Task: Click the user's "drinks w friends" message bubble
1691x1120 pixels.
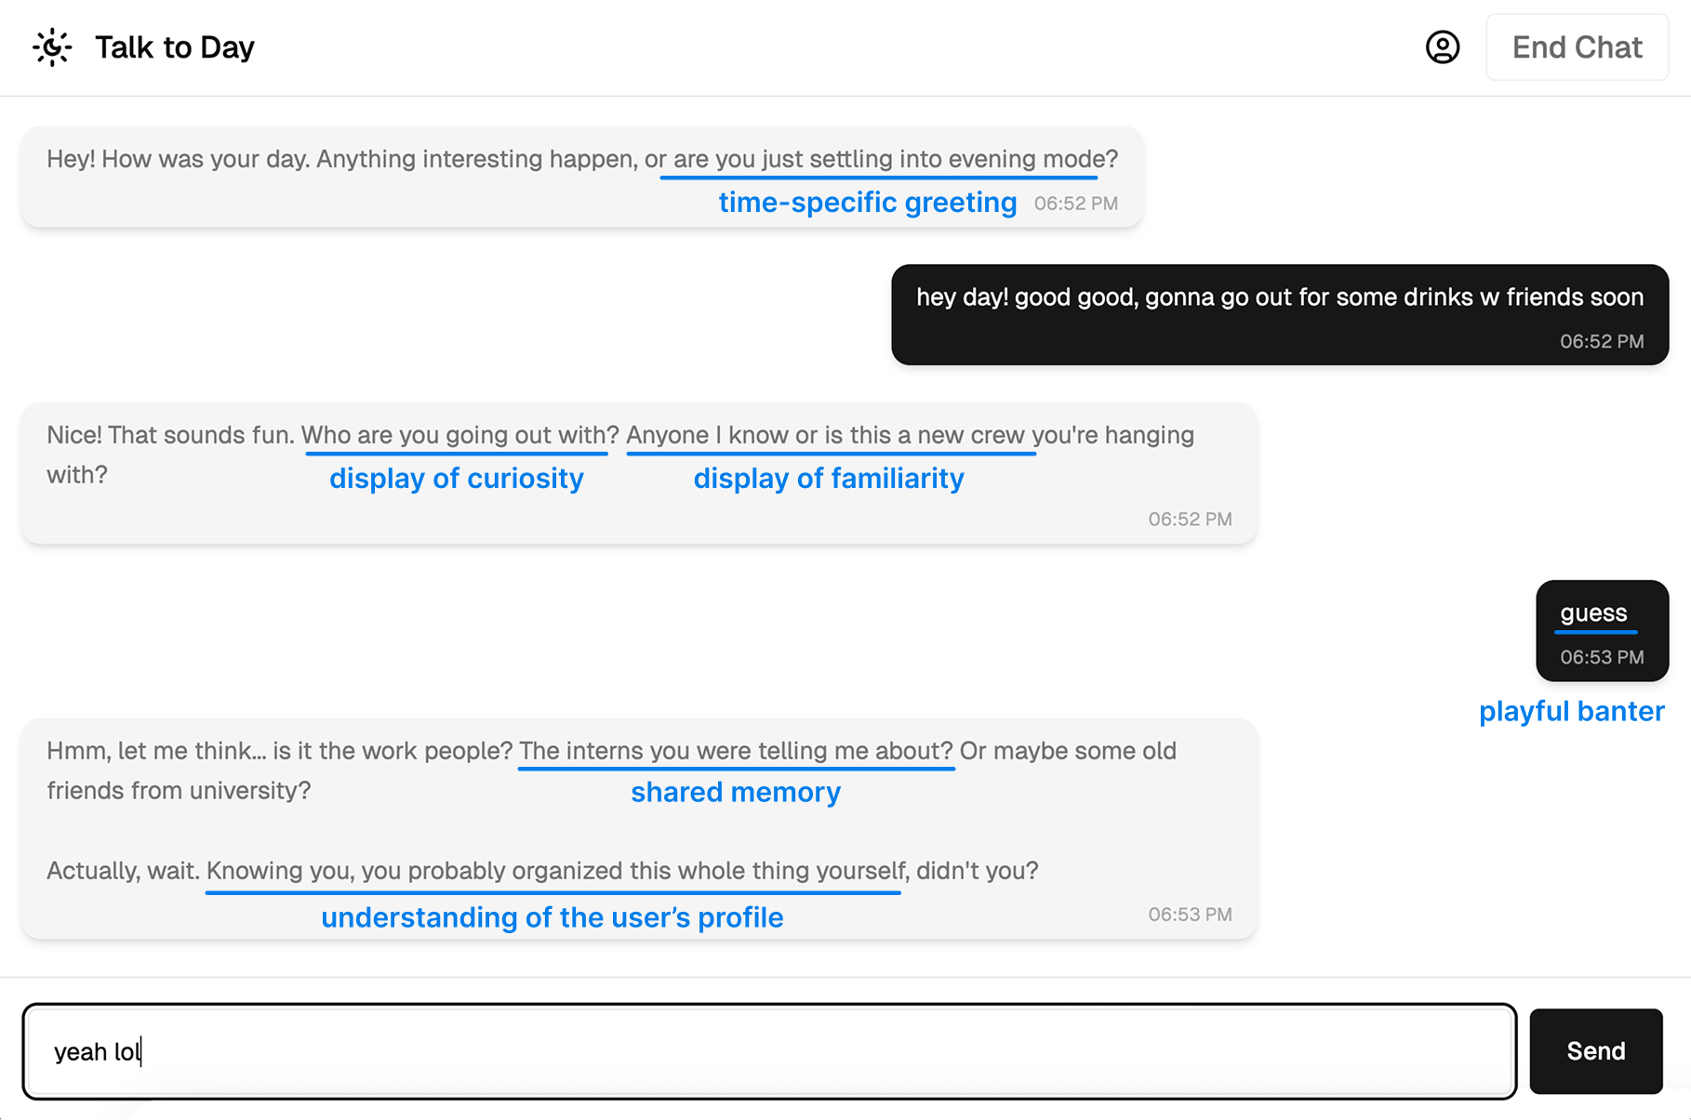Action: click(1279, 297)
